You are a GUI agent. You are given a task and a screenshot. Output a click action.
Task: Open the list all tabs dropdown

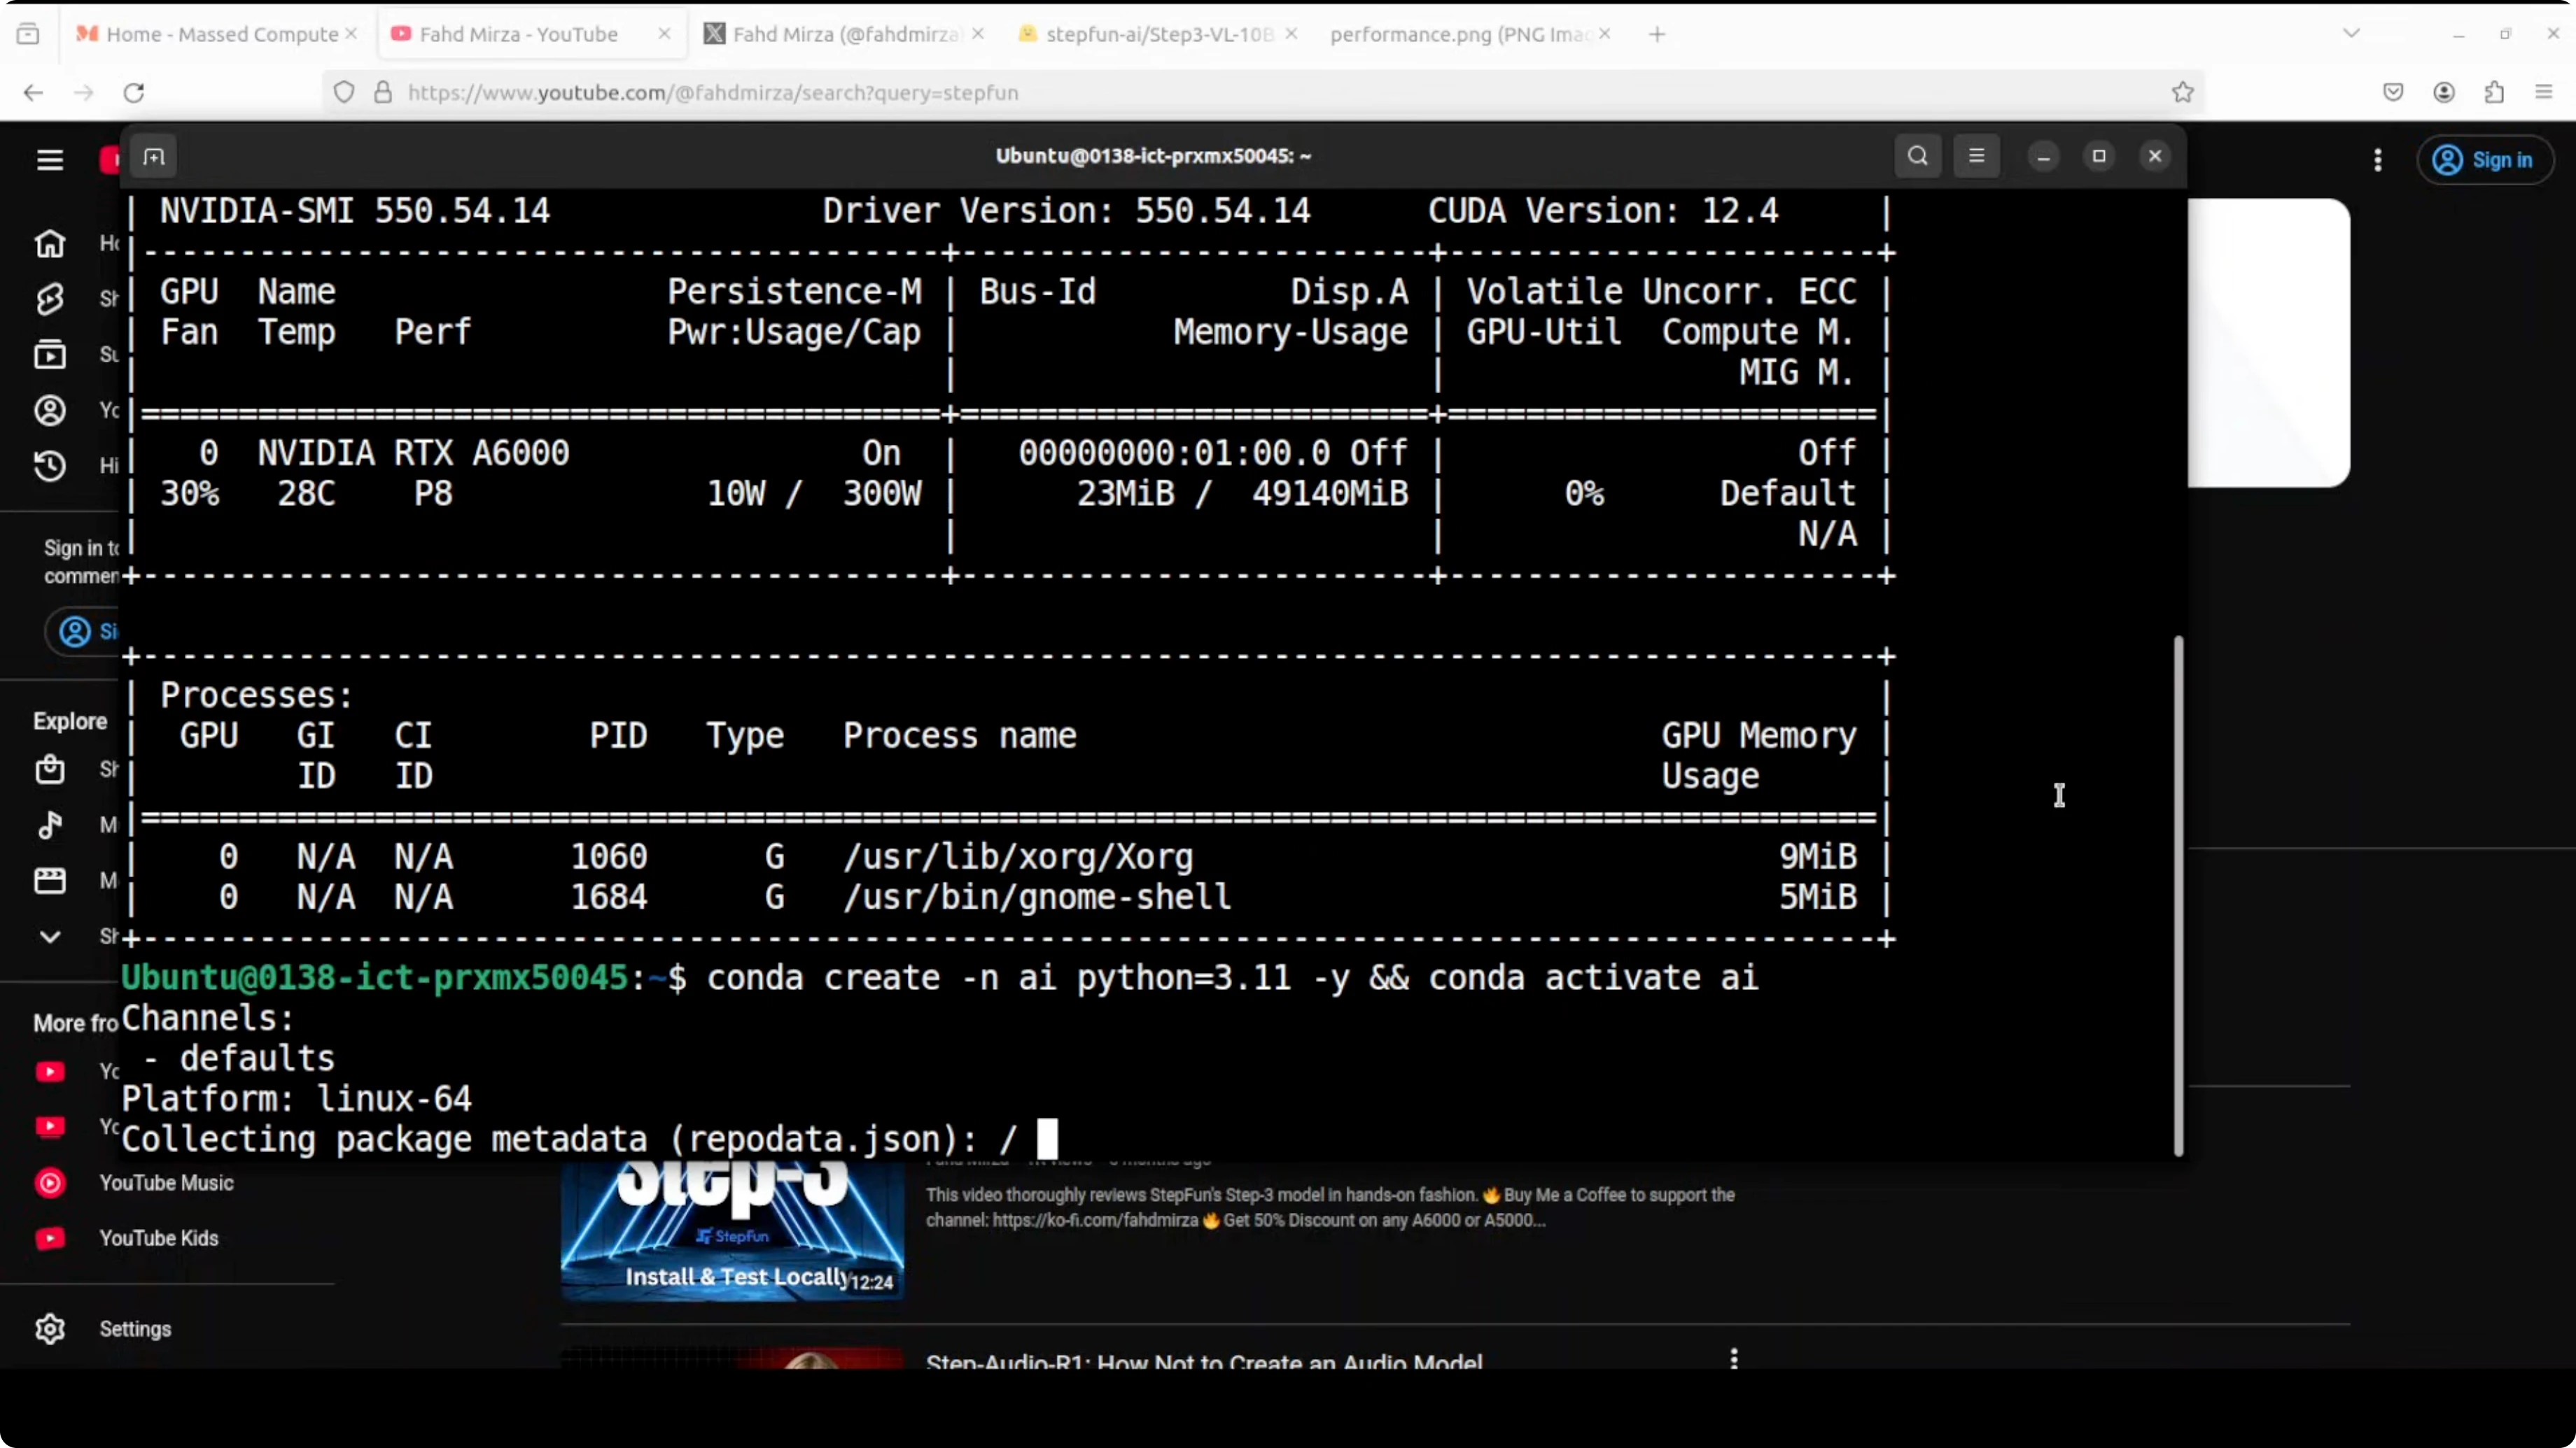pyautogui.click(x=2351, y=34)
